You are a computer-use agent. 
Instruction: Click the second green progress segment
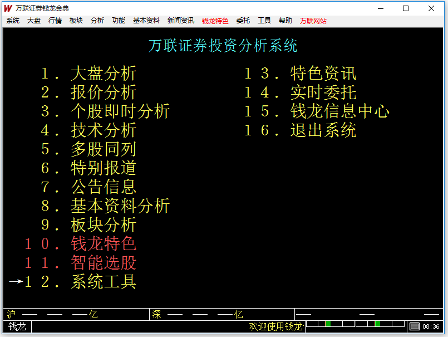point(378,324)
